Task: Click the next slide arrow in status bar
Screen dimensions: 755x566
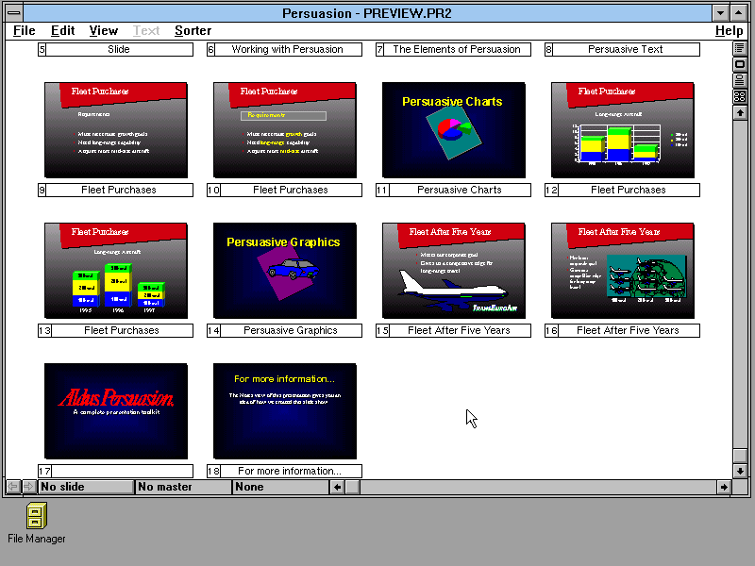Action: (28, 487)
